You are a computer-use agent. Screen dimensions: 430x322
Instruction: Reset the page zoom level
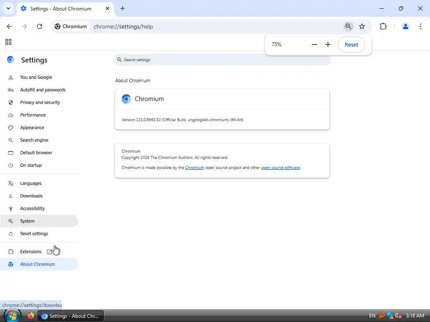coord(351,44)
